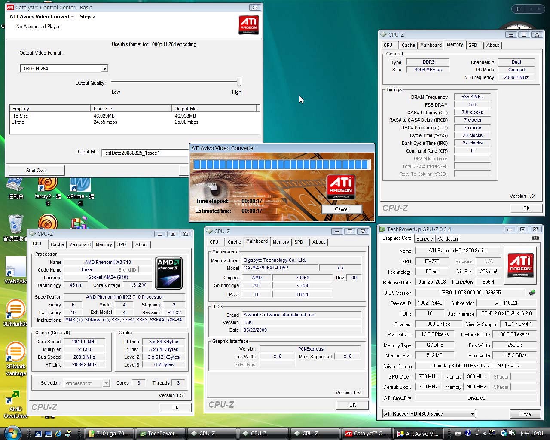Image resolution: width=550 pixels, height=440 pixels.
Task: Click OK in the CPU-Z Mainboard window
Action: [x=352, y=405]
